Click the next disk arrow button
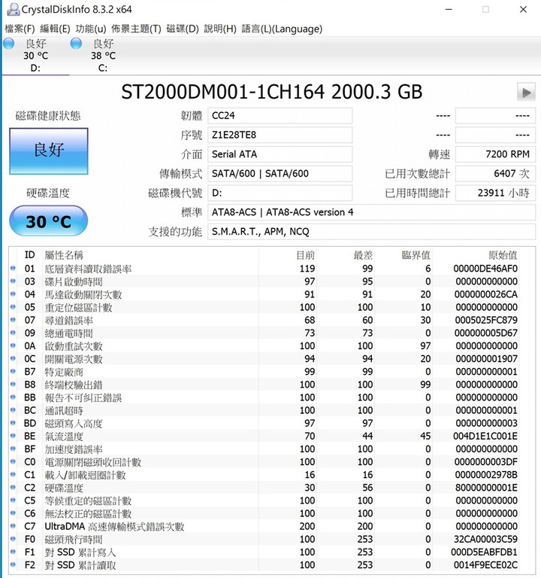541x578 pixels. pos(526,92)
